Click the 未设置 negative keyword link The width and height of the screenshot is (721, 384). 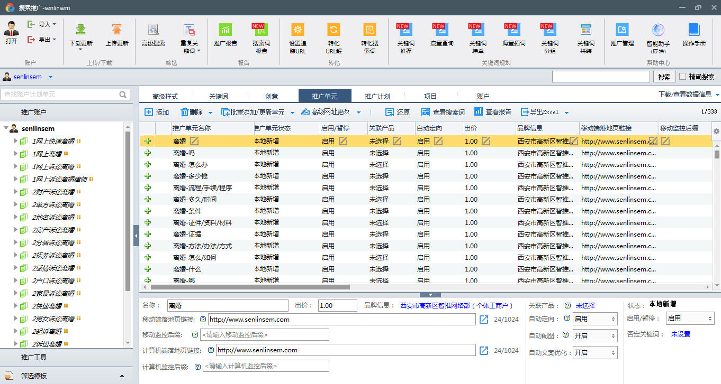[680, 334]
